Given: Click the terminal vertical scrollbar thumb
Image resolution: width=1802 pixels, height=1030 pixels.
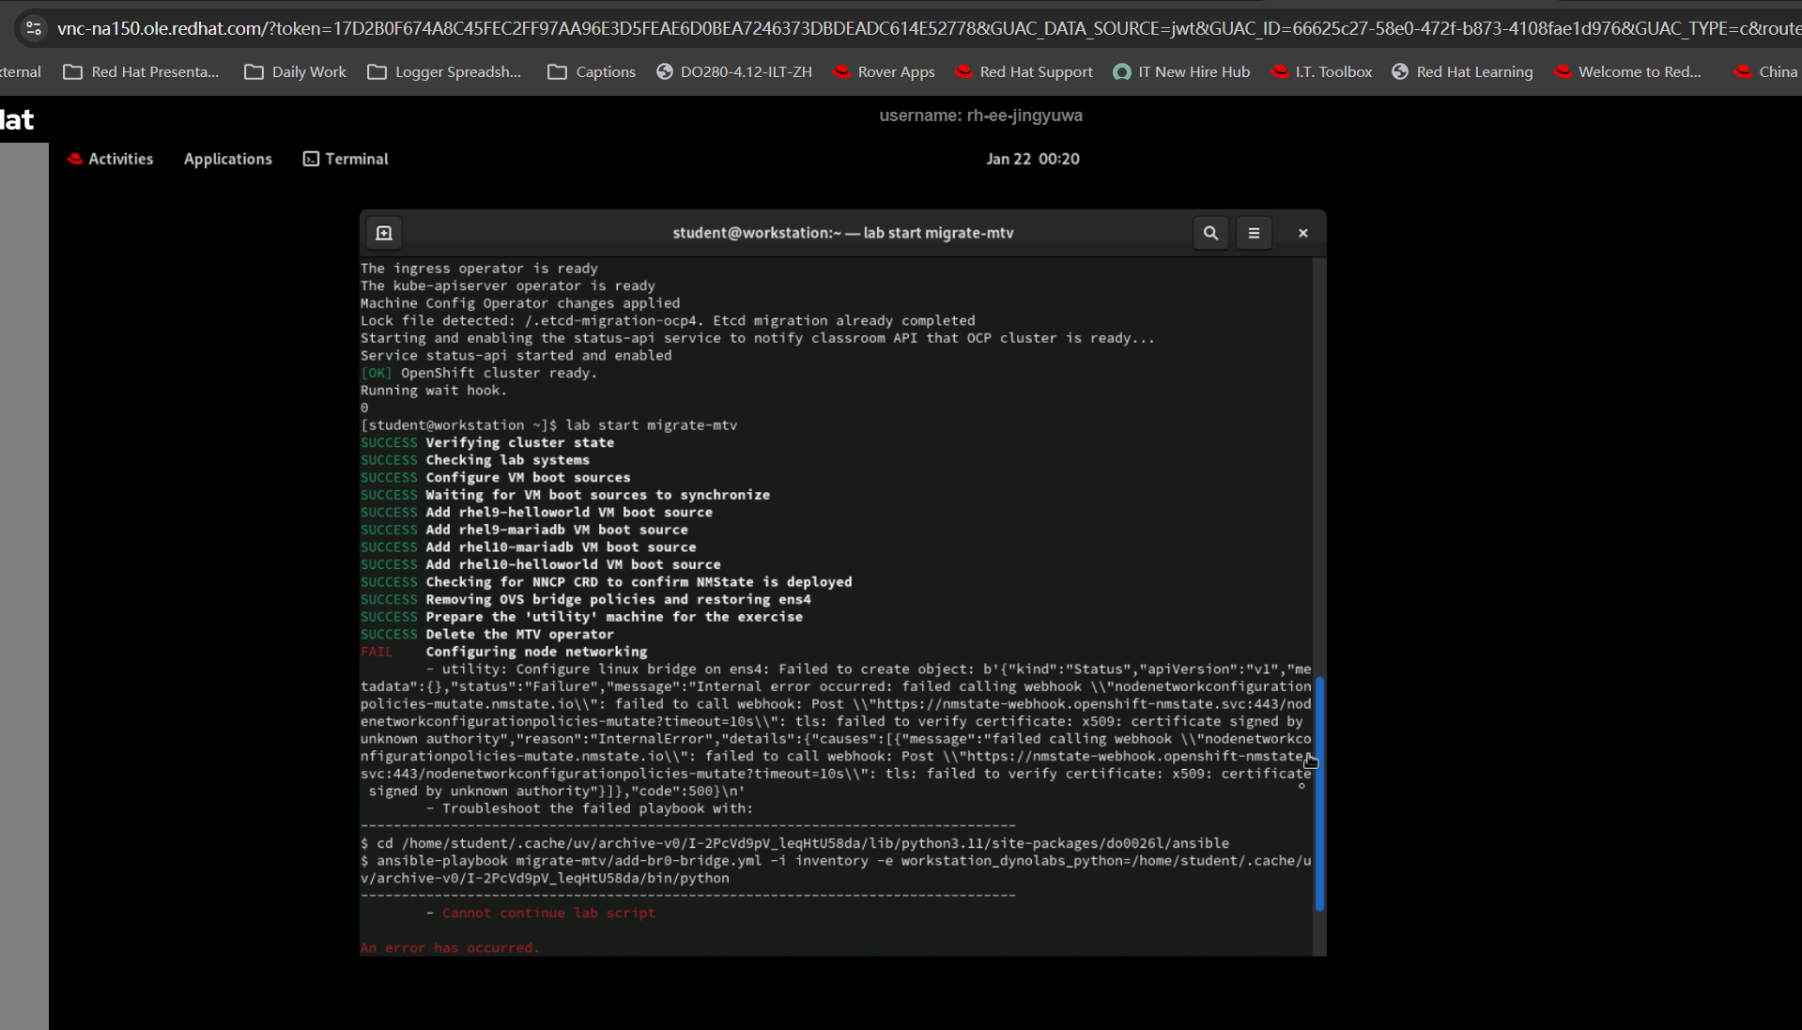Looking at the screenshot, I should click(1319, 793).
